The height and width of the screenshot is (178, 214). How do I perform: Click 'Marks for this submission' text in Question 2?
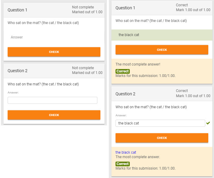tap(145, 168)
